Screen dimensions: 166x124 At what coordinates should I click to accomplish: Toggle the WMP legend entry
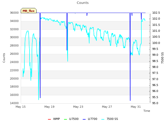coord(54,119)
